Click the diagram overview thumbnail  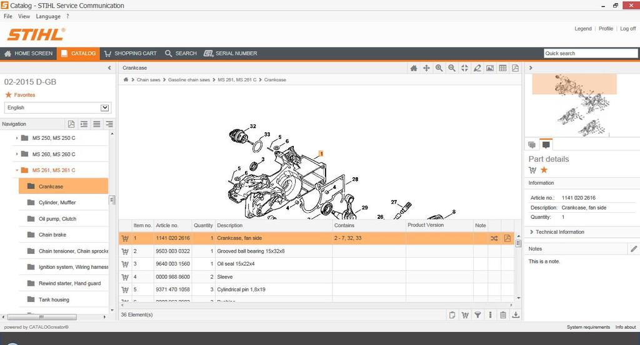(581, 105)
